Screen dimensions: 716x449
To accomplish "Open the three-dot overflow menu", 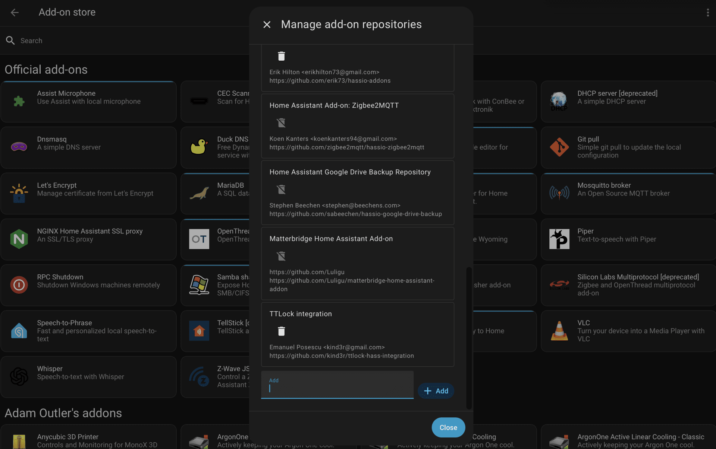I will tap(707, 13).
